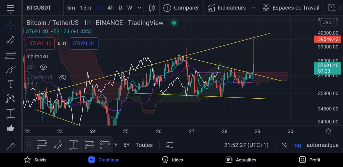Switch to the 5m timeframe
Viewport: 343px width, 167px height.
point(71,8)
